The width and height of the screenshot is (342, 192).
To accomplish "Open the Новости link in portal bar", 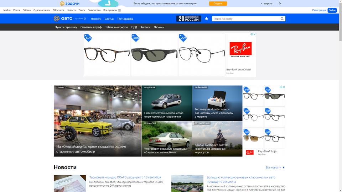I will point(71,10).
